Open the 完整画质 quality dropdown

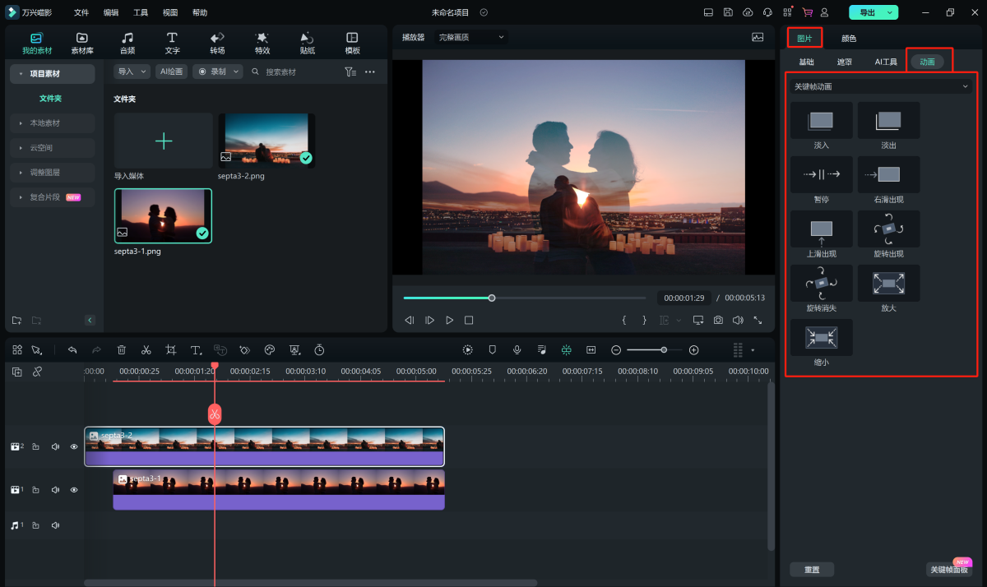point(471,37)
